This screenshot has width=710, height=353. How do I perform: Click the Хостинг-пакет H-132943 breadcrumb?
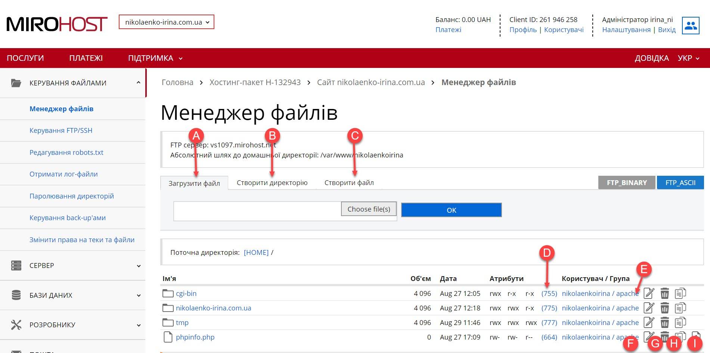[255, 82]
